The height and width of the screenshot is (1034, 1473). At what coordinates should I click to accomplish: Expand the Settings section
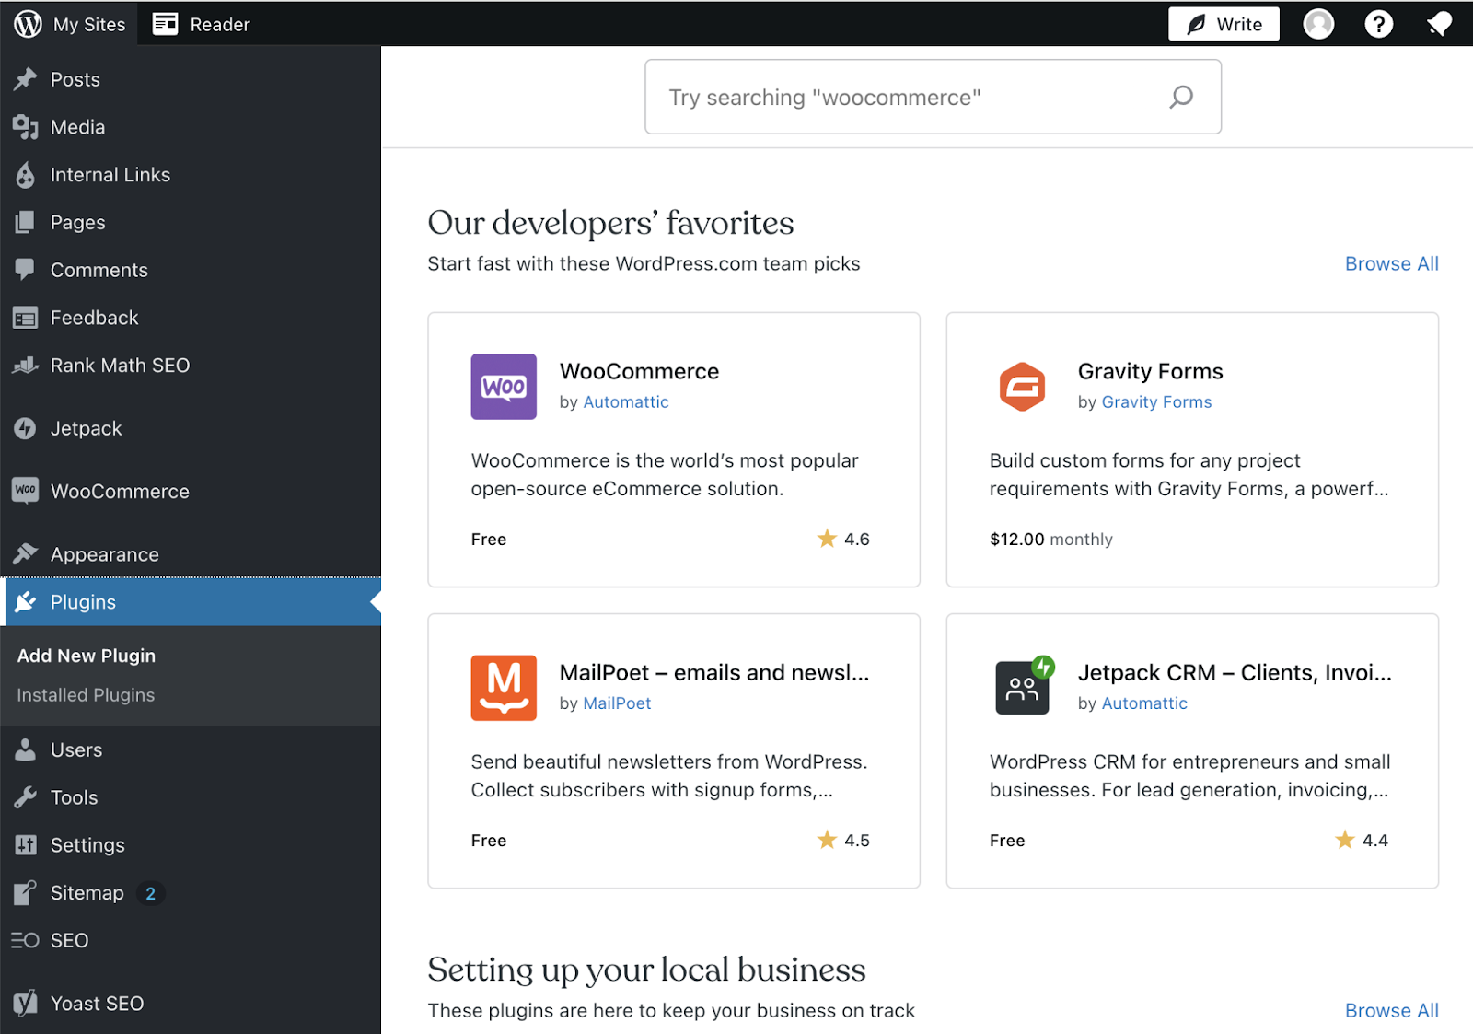click(87, 844)
